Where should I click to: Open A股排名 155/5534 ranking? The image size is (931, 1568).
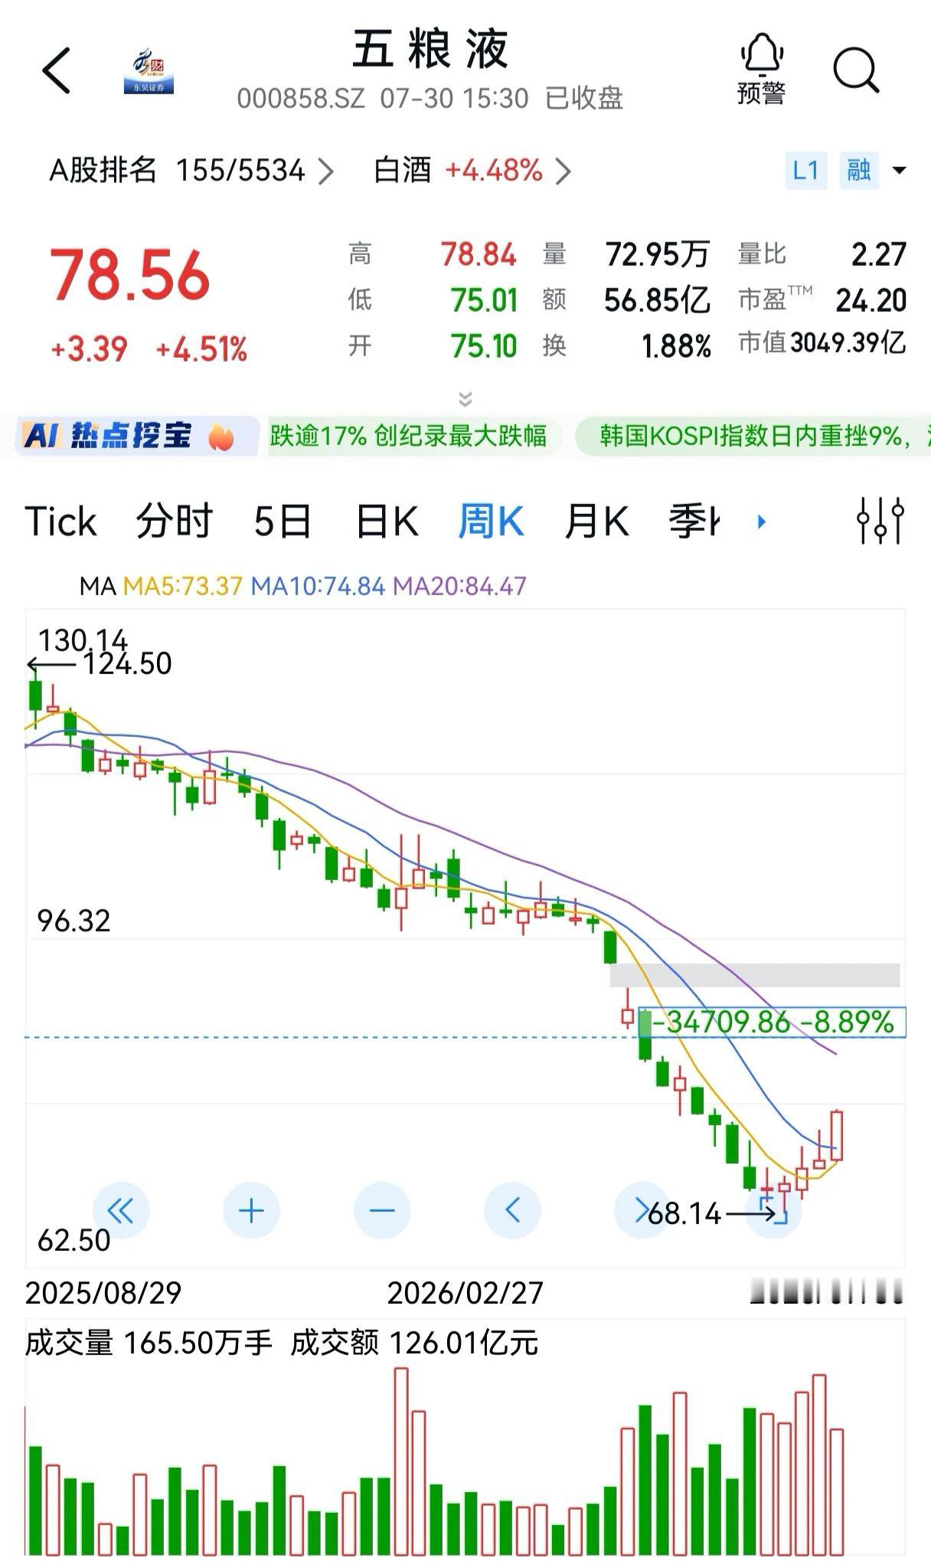pyautogui.click(x=191, y=171)
